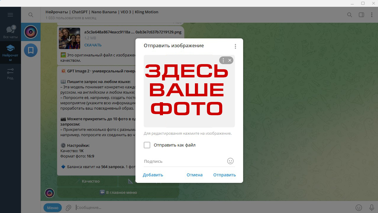
Task: Maximize the Telegram window
Action: pyautogui.click(x=363, y=3)
